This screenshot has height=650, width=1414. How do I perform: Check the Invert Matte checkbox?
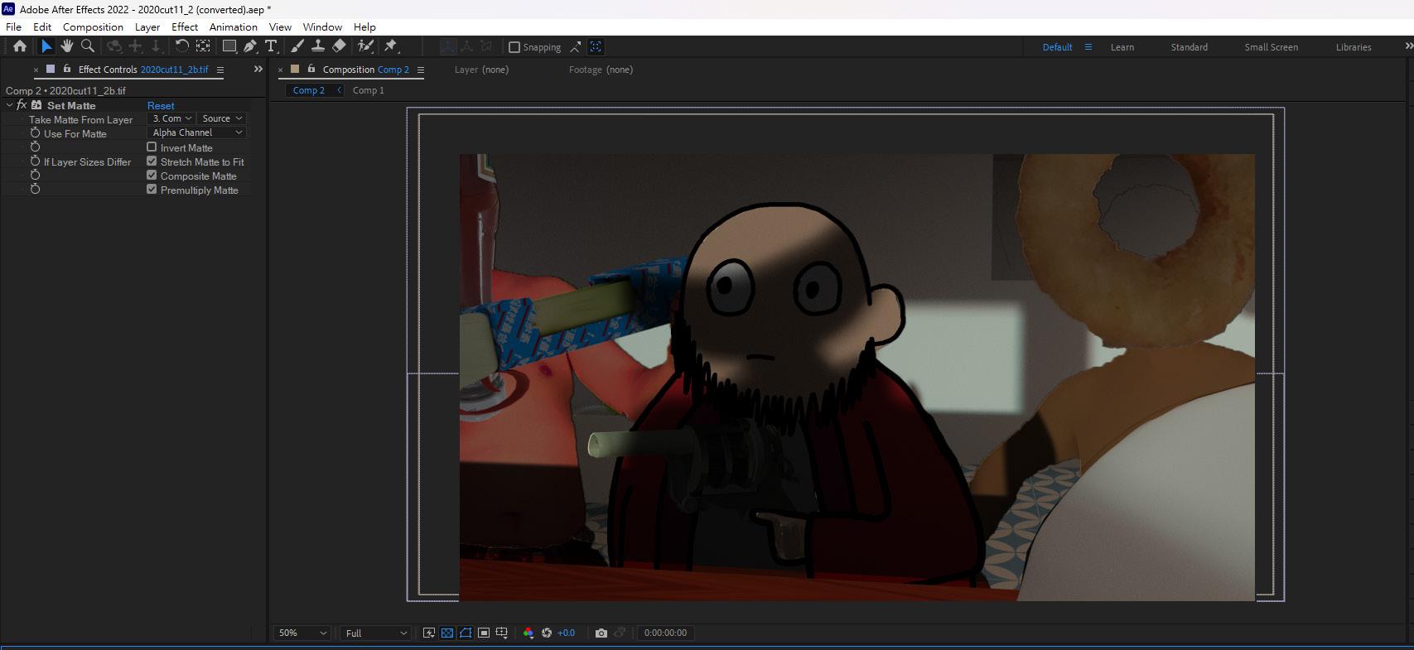coord(152,147)
